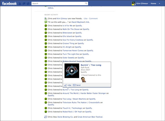Click Spotify icon beside Sister Sweetly
This screenshot has height=121, width=165.
tap(46, 58)
